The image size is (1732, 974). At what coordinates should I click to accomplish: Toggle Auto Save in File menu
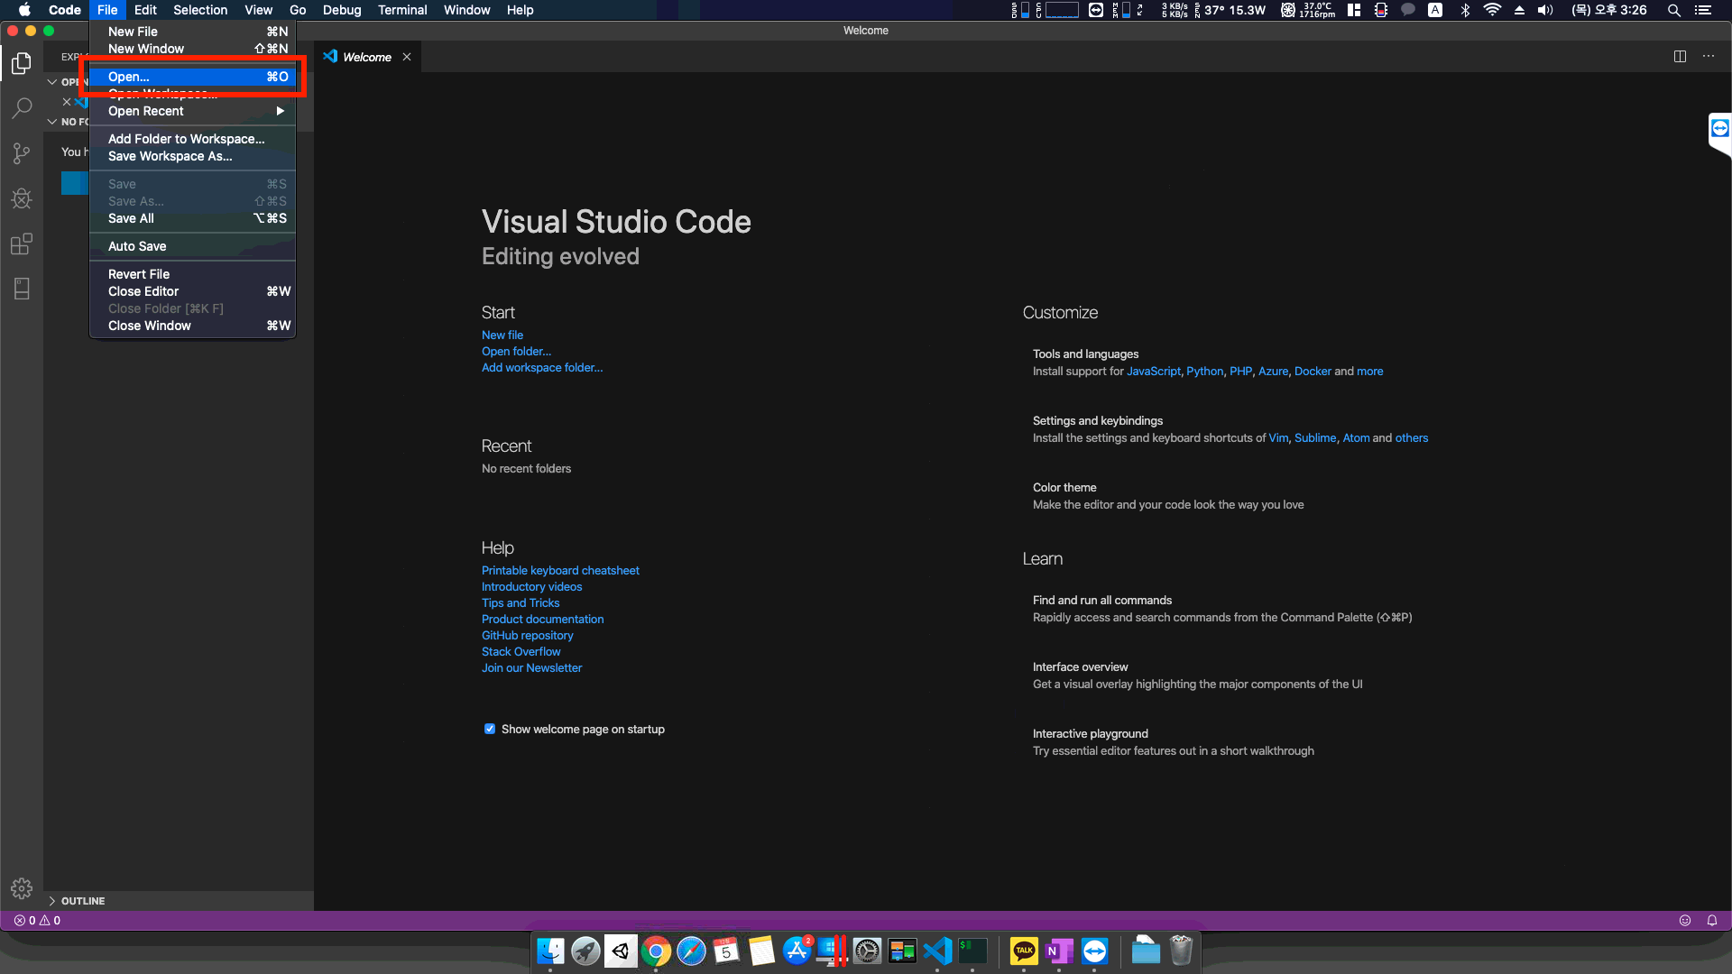coord(137,246)
